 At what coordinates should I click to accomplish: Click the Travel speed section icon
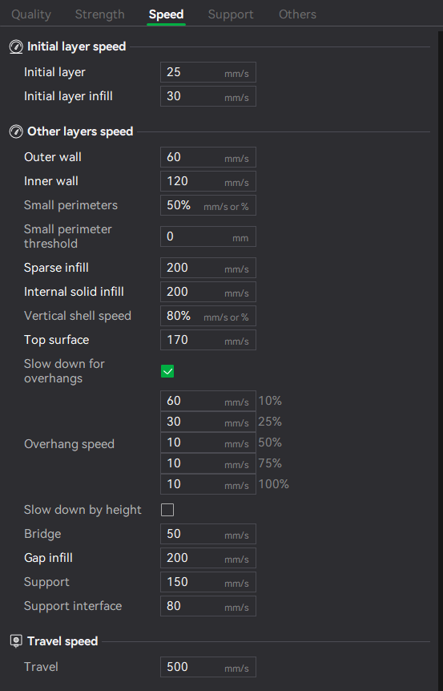(16, 641)
